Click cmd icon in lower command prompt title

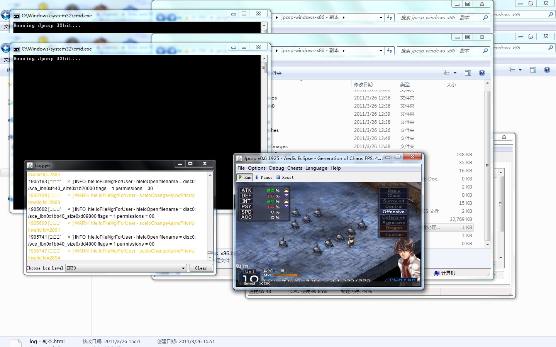[x=17, y=49]
